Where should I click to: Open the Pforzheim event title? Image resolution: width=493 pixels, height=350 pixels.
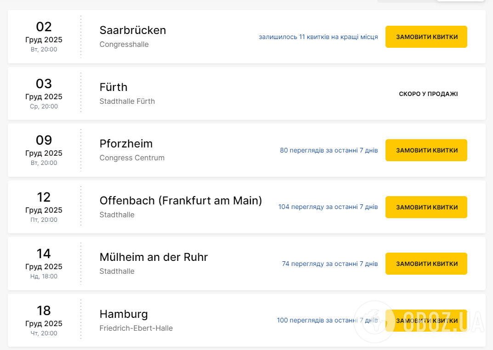[x=126, y=144]
